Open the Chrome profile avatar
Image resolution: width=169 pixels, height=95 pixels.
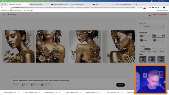pyautogui.click(x=164, y=8)
